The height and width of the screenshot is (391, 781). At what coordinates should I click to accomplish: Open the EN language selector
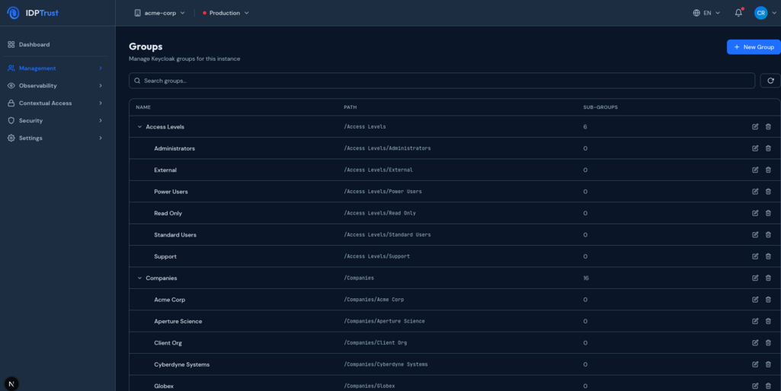(x=706, y=13)
